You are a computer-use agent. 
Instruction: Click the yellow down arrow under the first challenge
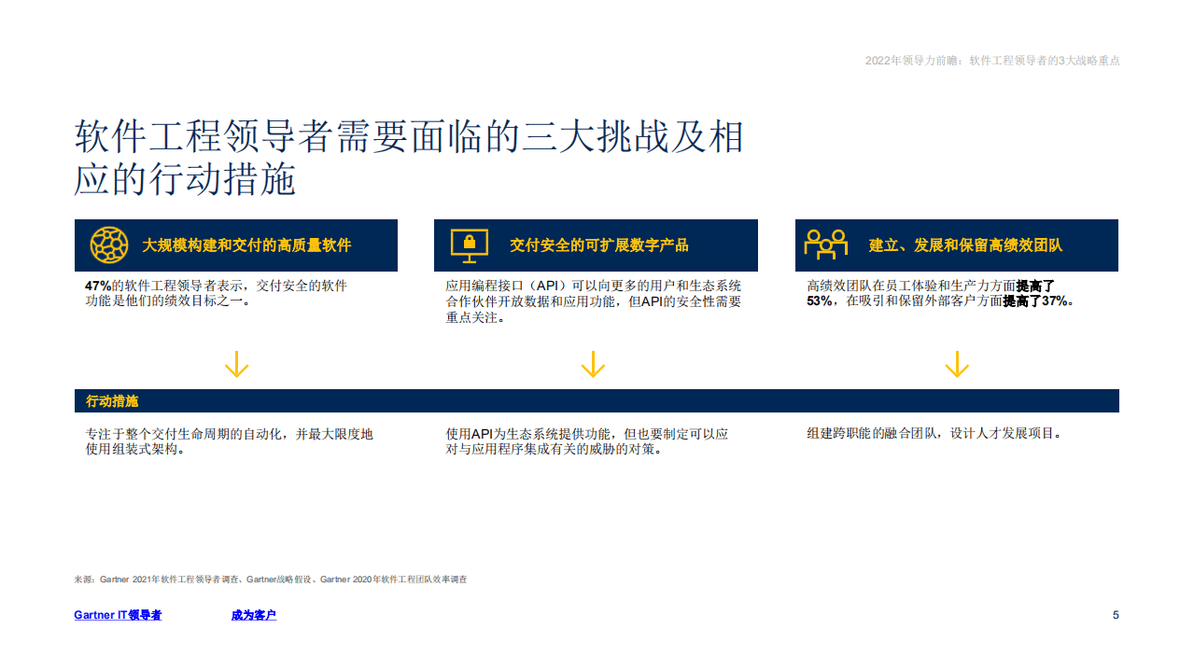pyautogui.click(x=236, y=366)
